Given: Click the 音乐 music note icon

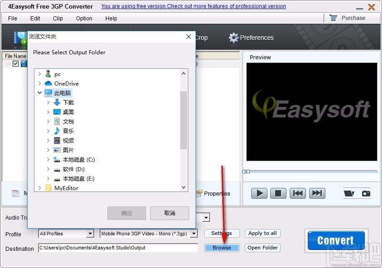Looking at the screenshot, I should point(57,131).
